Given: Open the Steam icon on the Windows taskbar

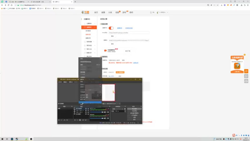Looking at the screenshot, I should 17,139.
